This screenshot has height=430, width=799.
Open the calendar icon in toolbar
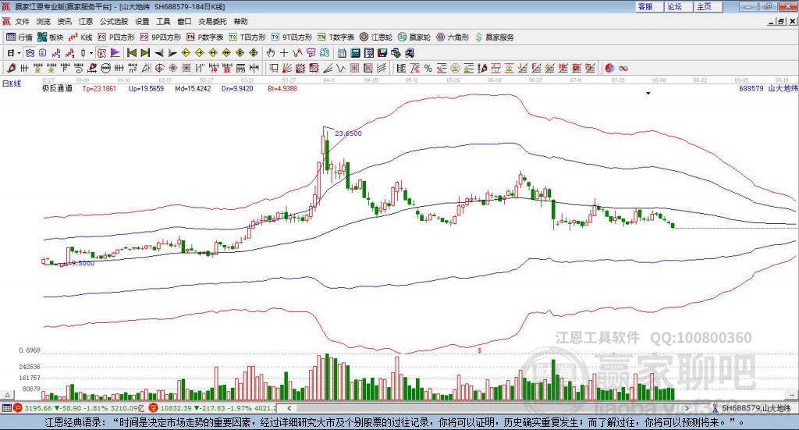(x=342, y=53)
